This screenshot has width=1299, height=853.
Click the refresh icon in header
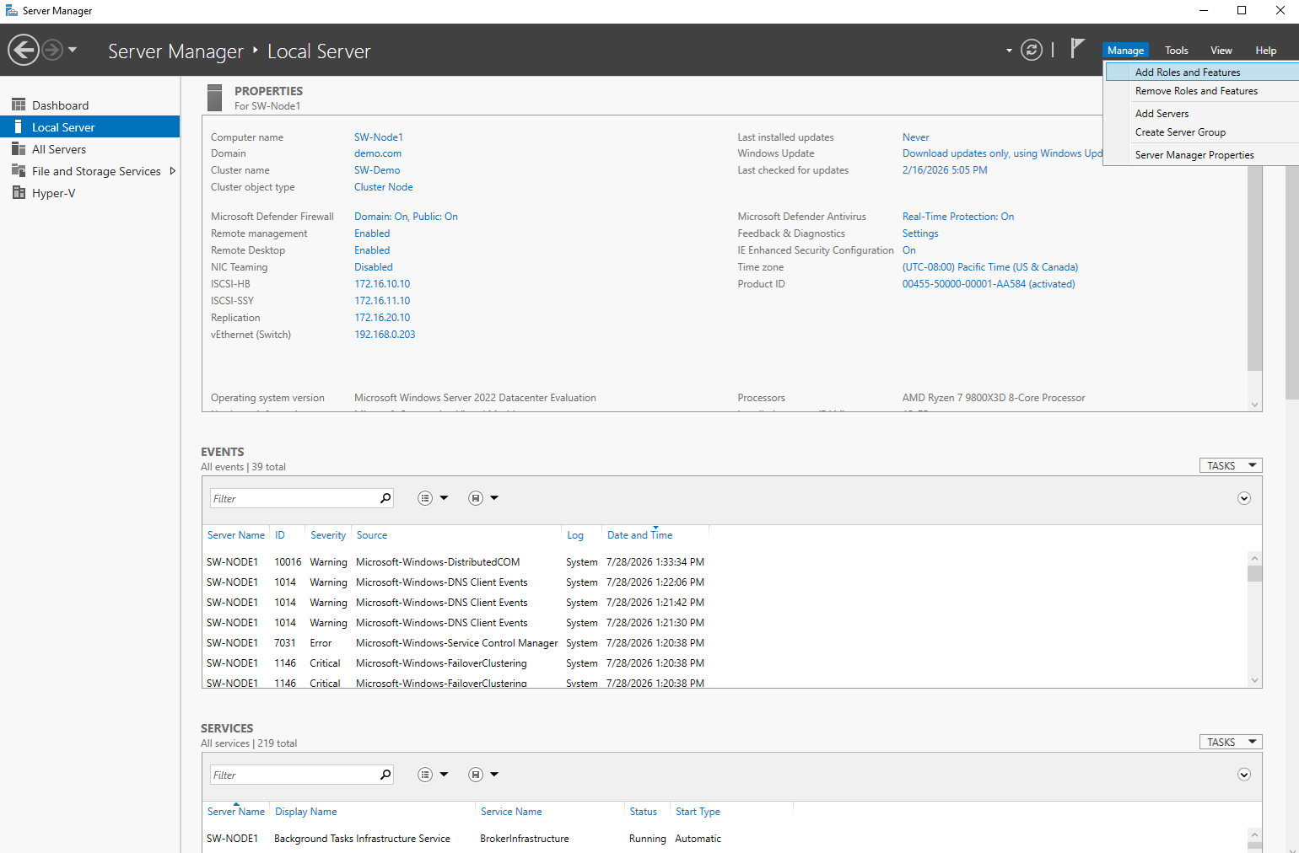[x=1032, y=50]
